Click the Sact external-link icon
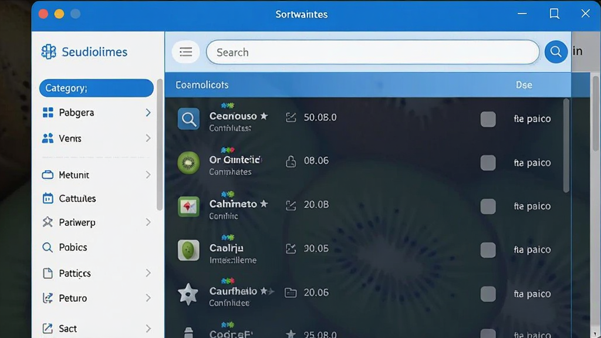This screenshot has width=601, height=338. tap(48, 329)
